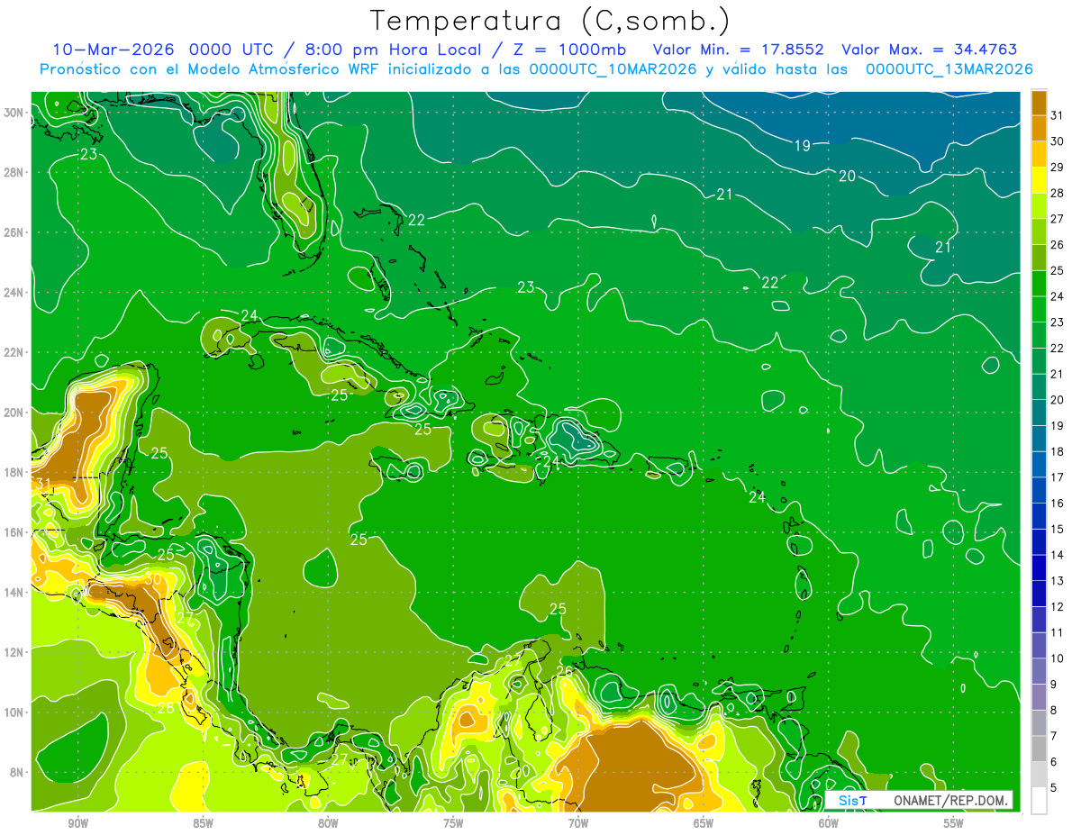This screenshot has width=1081, height=835.
Task: Click the "80W" longitude axis label
Action: pyautogui.click(x=328, y=824)
